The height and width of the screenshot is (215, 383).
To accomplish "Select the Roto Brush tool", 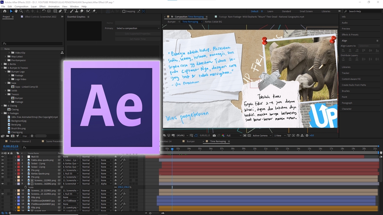I will [88, 11].
